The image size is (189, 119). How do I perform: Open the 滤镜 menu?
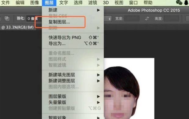click(93, 3)
